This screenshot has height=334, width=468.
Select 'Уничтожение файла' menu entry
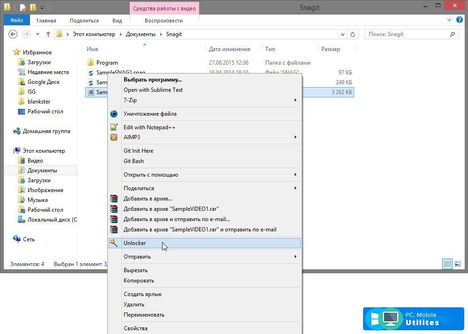tap(205, 114)
